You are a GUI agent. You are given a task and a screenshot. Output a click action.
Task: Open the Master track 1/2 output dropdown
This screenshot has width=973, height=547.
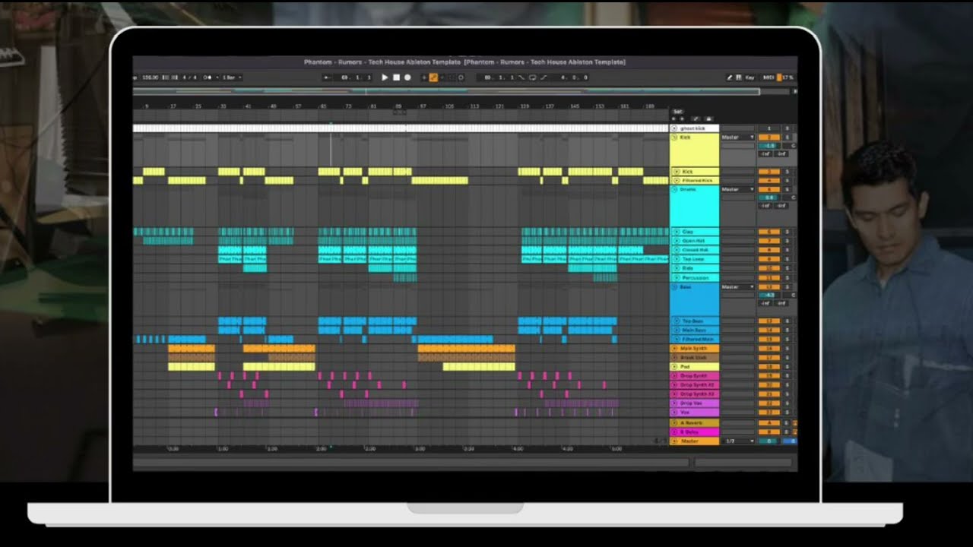click(737, 441)
